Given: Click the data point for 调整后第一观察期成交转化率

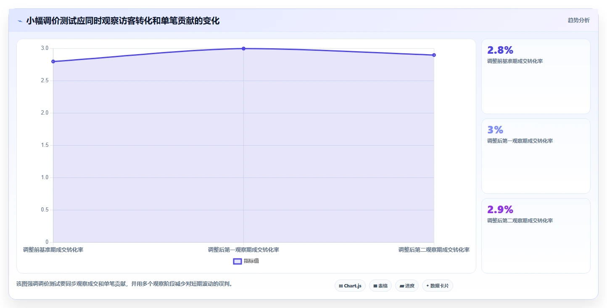Looking at the screenshot, I should click(x=243, y=49).
